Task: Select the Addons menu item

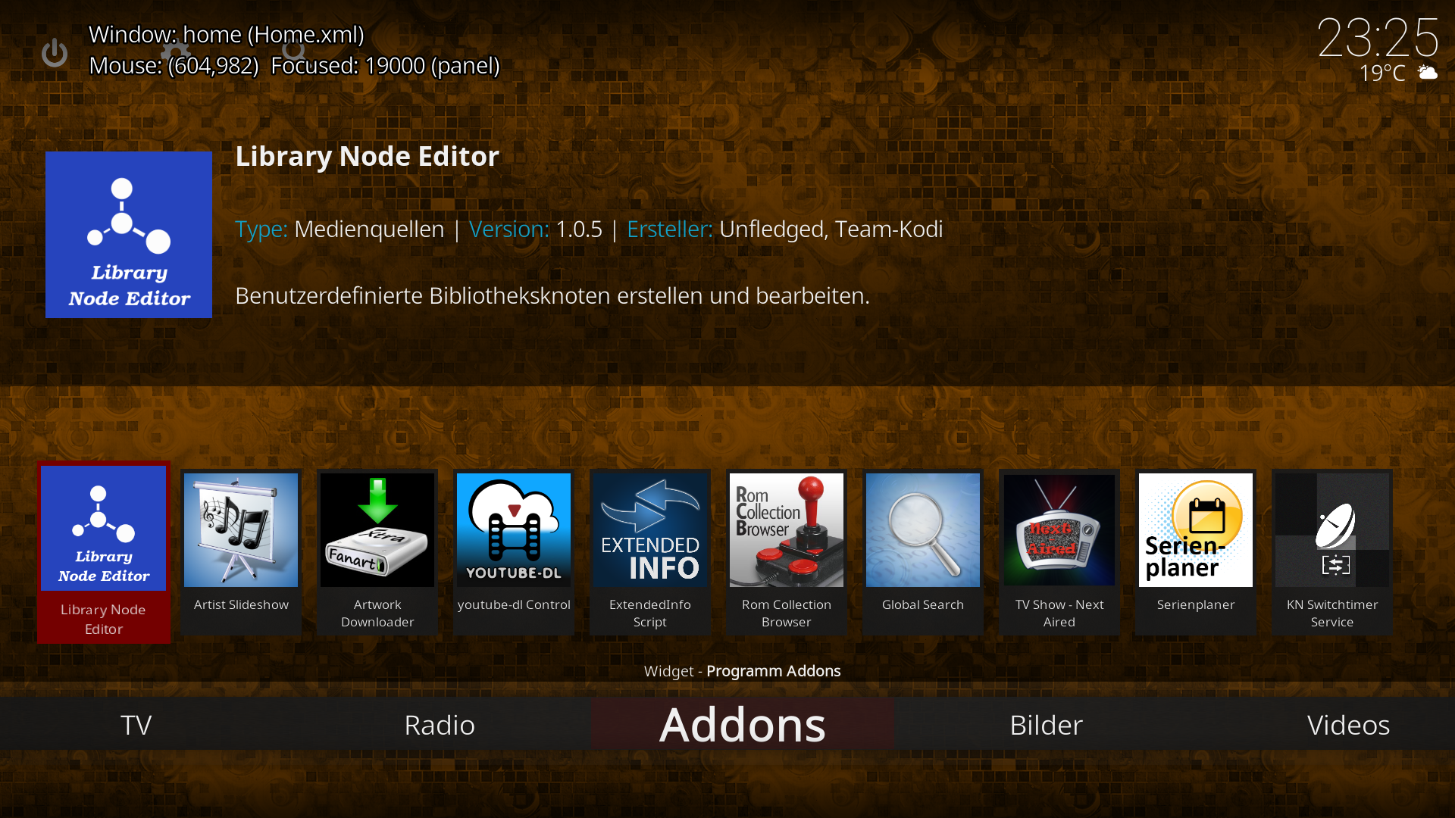Action: pos(743,725)
